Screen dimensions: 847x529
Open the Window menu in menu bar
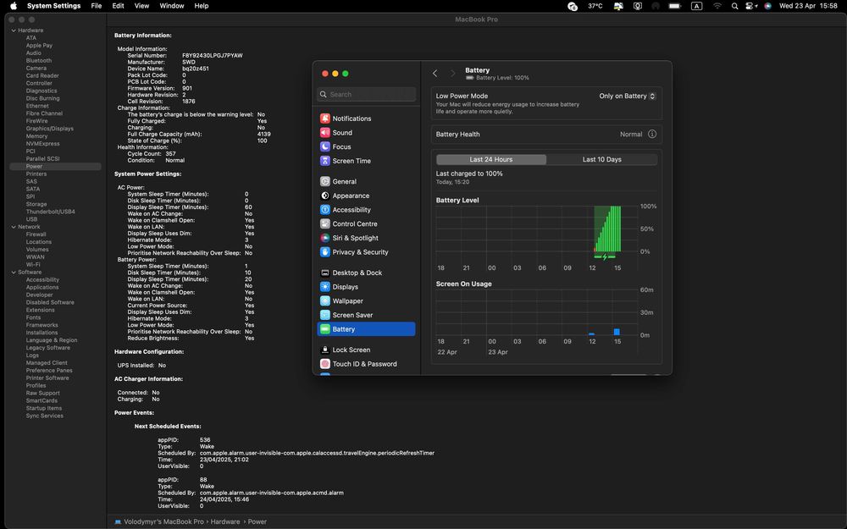pos(172,6)
